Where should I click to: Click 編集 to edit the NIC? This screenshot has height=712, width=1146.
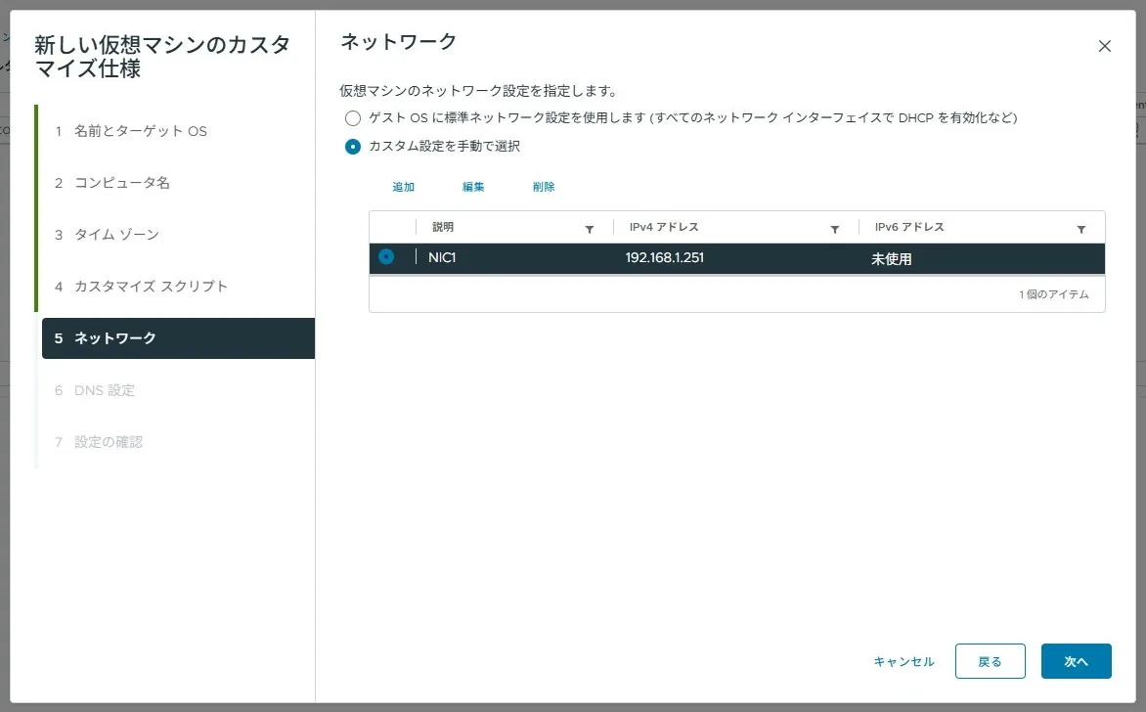point(473,187)
